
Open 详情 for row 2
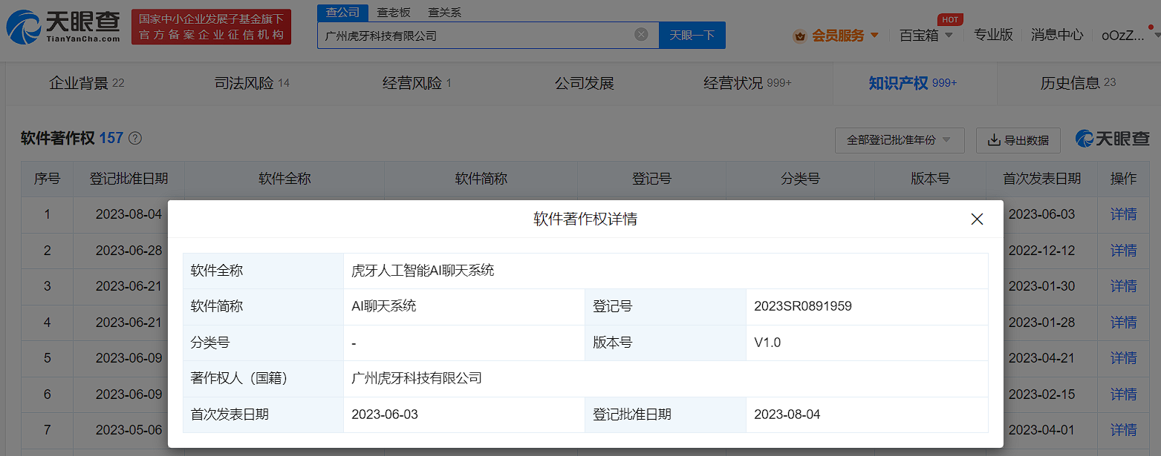[x=1123, y=251]
